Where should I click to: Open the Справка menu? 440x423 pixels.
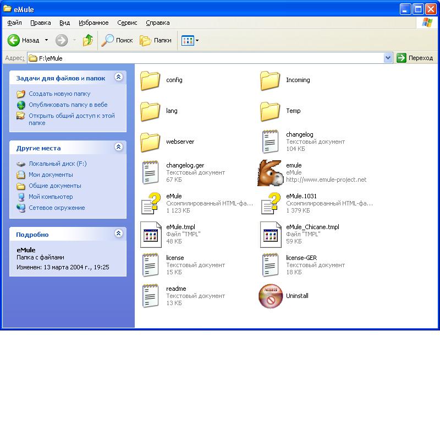click(x=158, y=23)
